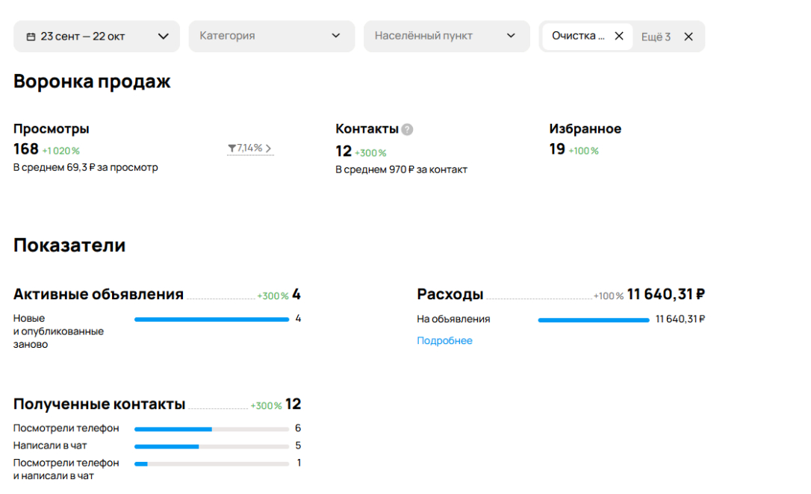The height and width of the screenshot is (494, 811).
Task: Open Подробнее link under Расходы
Action: pyautogui.click(x=444, y=340)
